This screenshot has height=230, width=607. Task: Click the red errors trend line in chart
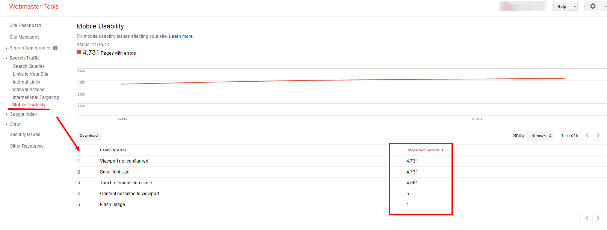point(343,81)
